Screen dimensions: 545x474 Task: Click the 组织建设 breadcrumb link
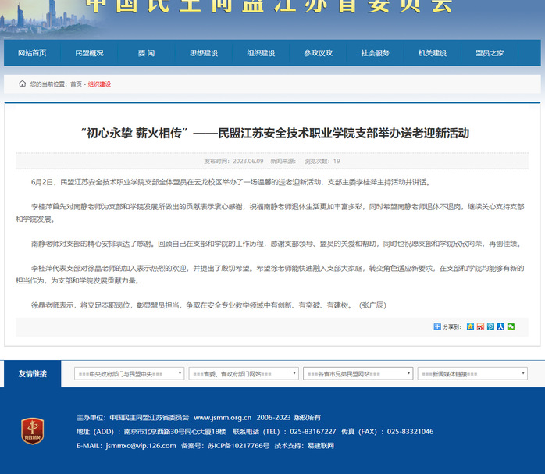point(99,84)
